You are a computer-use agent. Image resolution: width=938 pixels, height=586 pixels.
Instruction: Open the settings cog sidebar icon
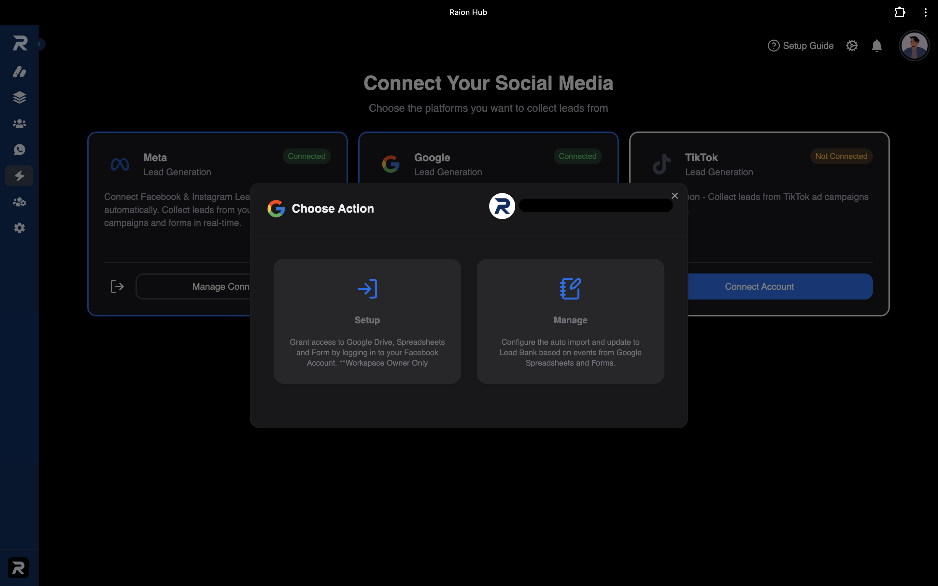(x=20, y=228)
